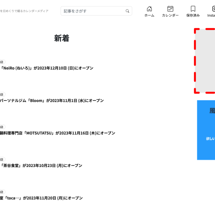Click the category tag above MOTSUTATSU article

click(x=2, y=127)
